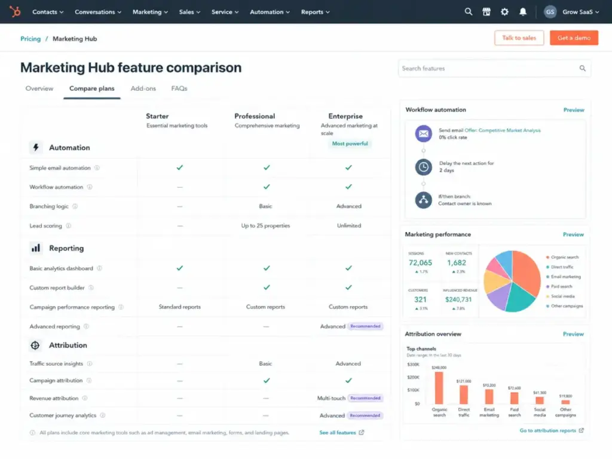
Task: Open the marketplace icon
Action: point(486,12)
